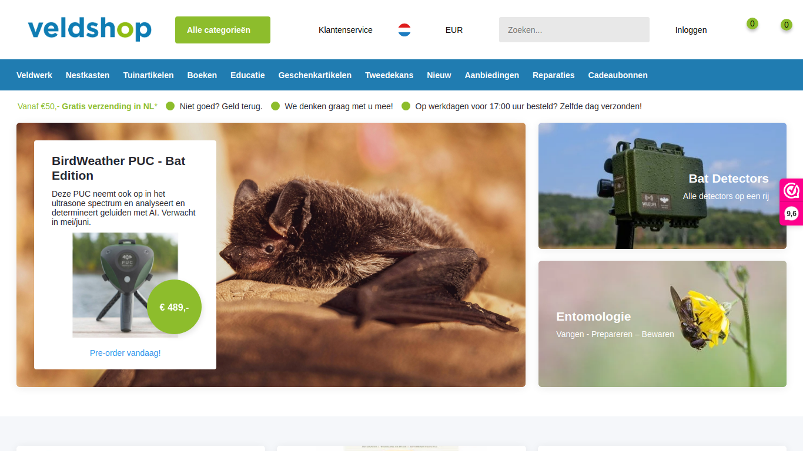Click the "Deze PUC neemt ook op" description
Screen dimensions: 803x451
124,208
